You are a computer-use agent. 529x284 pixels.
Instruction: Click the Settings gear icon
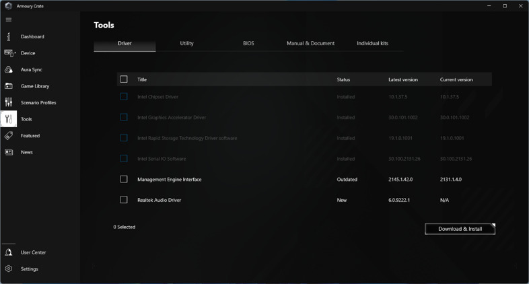click(x=9, y=269)
